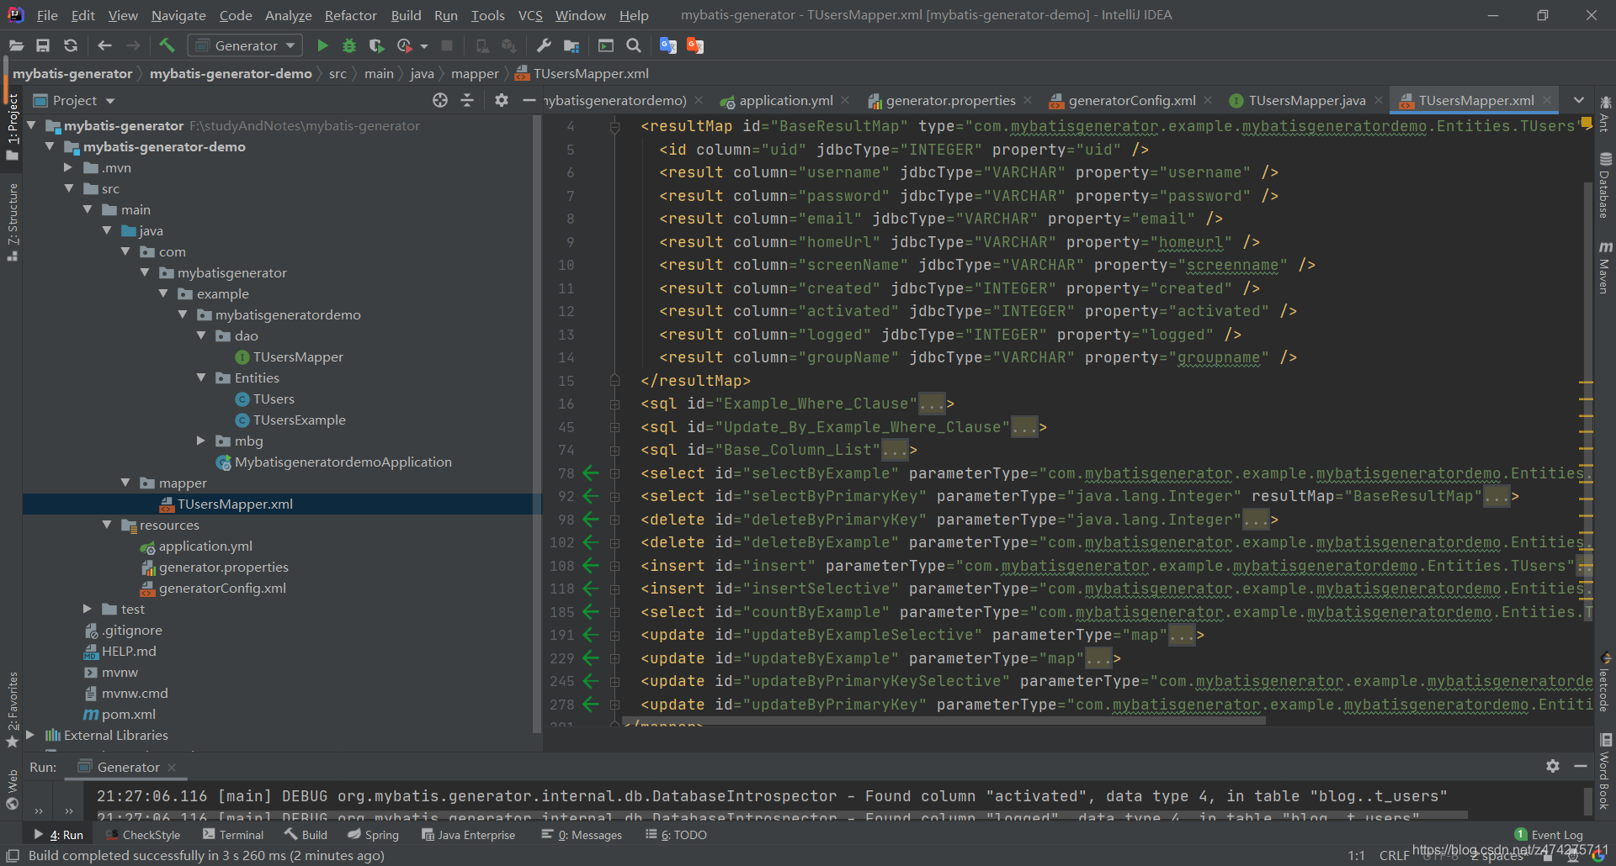Click gutter arrow icon on line 108
Image resolution: width=1616 pixels, height=866 pixels.
point(591,566)
